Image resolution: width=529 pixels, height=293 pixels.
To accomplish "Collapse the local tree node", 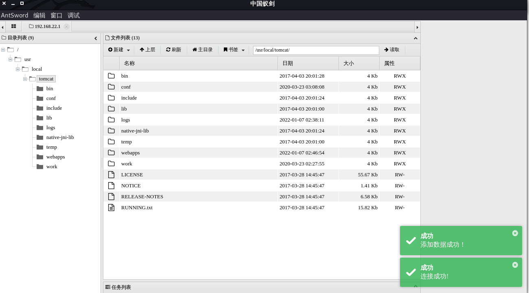I will (17, 69).
